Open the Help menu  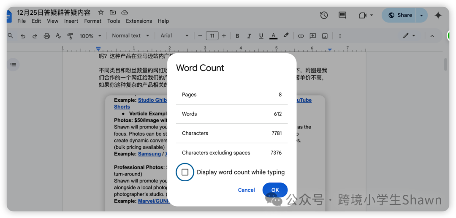(x=163, y=21)
